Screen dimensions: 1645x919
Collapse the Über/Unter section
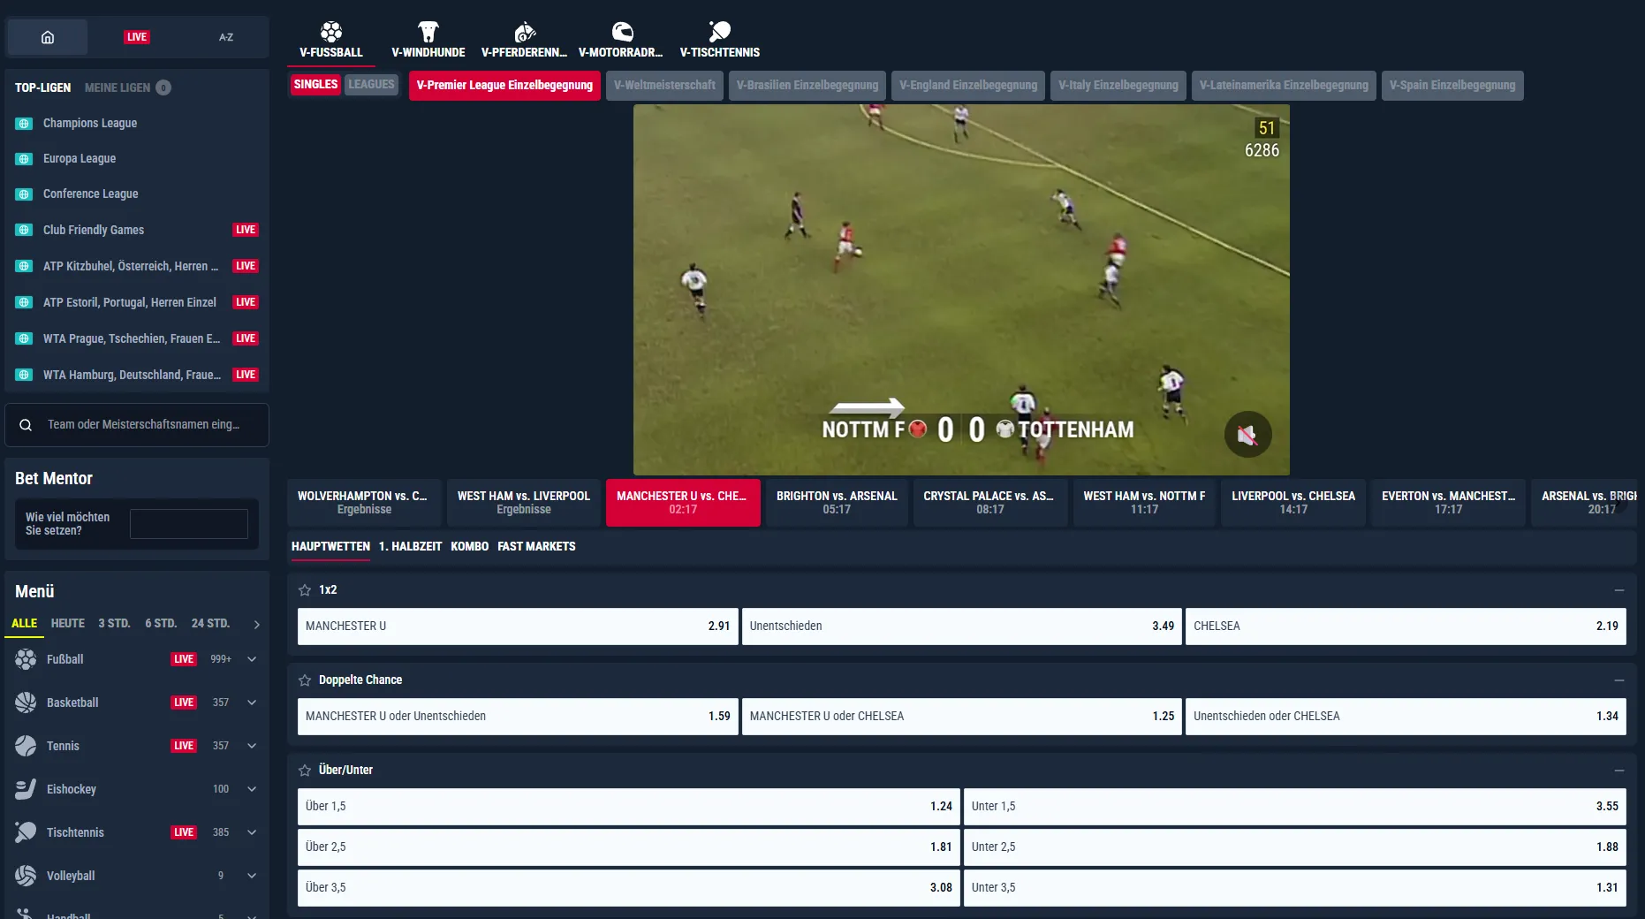[x=1618, y=771]
